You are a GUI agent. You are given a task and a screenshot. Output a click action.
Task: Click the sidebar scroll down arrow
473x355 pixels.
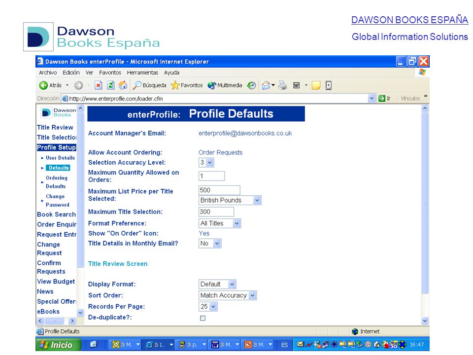pyautogui.click(x=80, y=313)
